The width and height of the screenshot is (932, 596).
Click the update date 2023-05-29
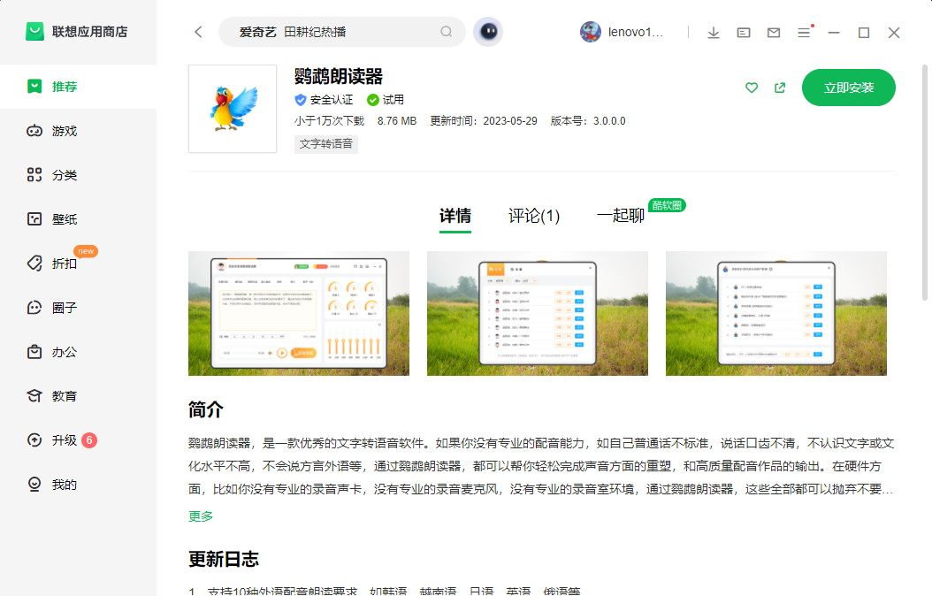[510, 121]
